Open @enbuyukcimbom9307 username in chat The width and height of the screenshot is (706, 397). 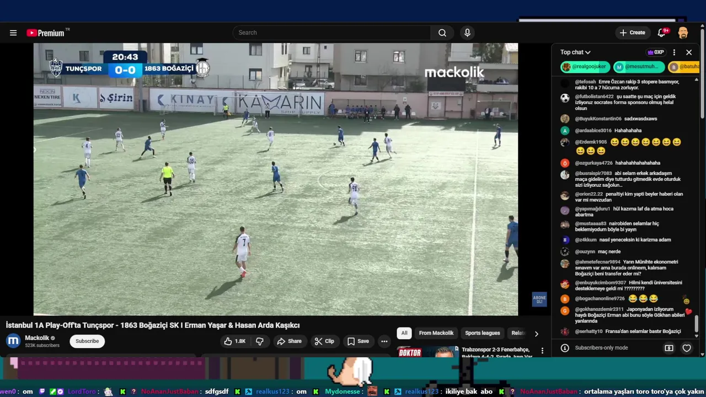pyautogui.click(x=600, y=283)
